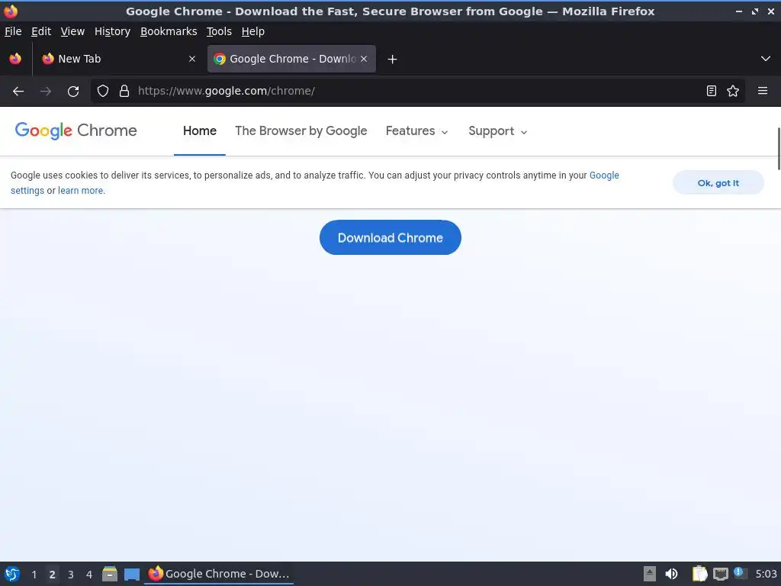781x586 pixels.
Task: Go back using the back arrow
Action: (18, 92)
